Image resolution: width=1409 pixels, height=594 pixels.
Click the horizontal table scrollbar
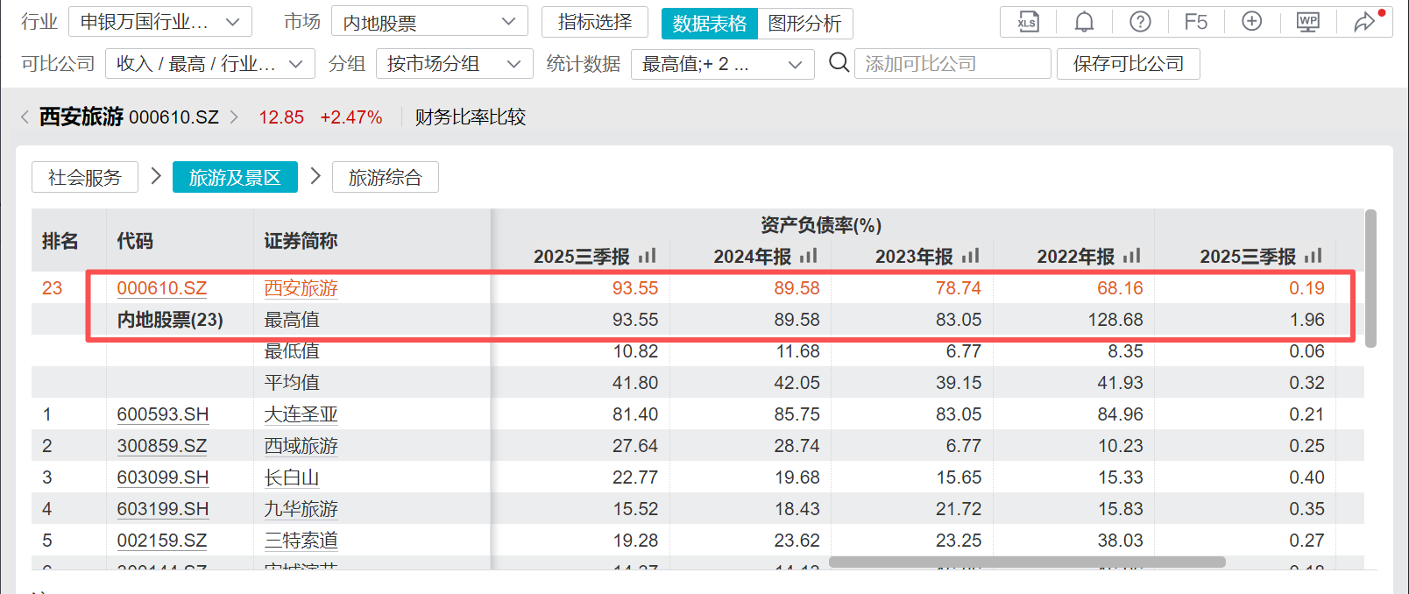click(x=1026, y=562)
